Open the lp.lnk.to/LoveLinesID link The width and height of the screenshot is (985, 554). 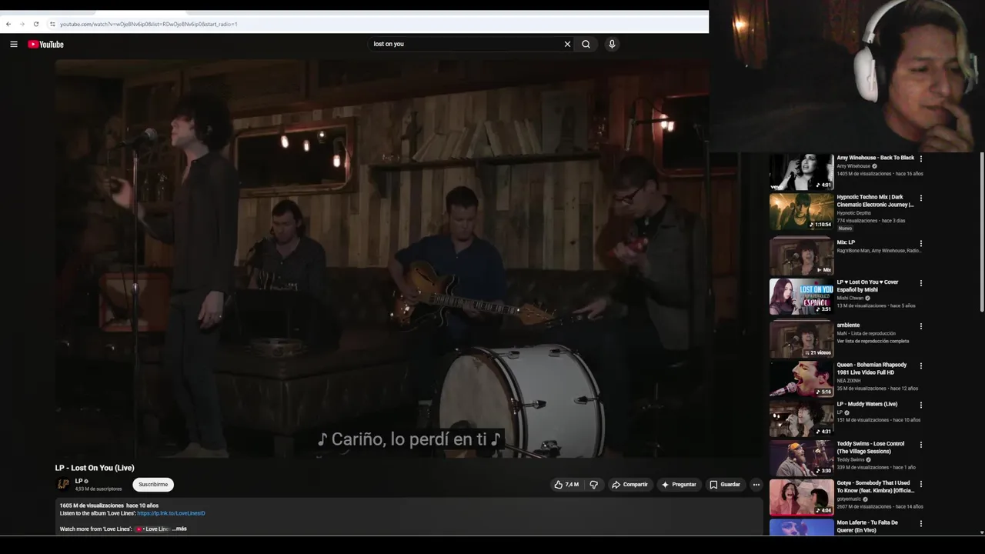[172, 513]
